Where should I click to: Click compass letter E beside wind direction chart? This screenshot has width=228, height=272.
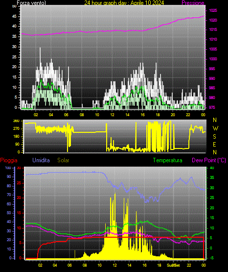[x=214, y=145]
